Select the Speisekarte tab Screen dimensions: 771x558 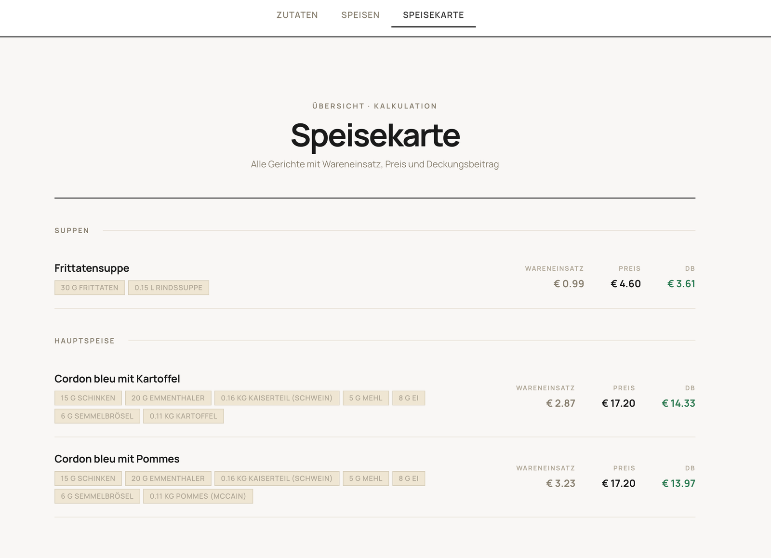click(433, 15)
